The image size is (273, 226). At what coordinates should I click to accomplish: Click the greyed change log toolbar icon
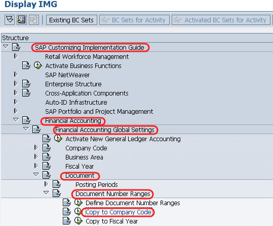pos(34,20)
